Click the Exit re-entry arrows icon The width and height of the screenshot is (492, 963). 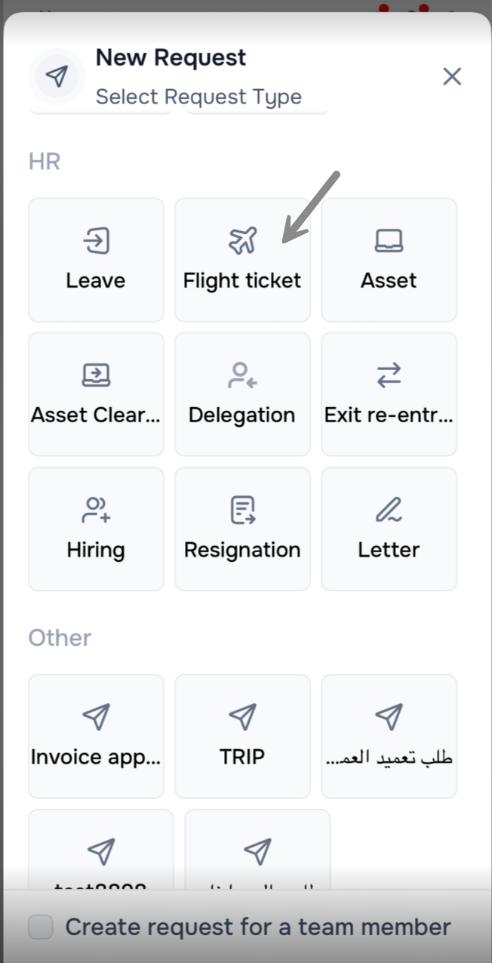coord(389,375)
